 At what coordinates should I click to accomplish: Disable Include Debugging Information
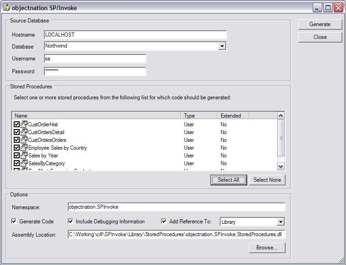pos(70,221)
